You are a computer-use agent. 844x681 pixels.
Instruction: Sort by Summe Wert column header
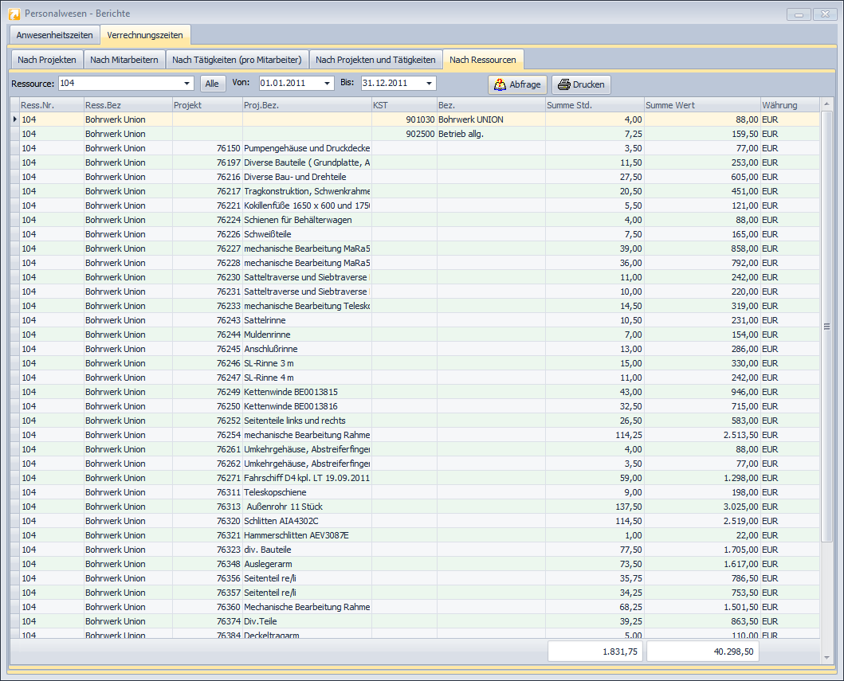(x=702, y=105)
